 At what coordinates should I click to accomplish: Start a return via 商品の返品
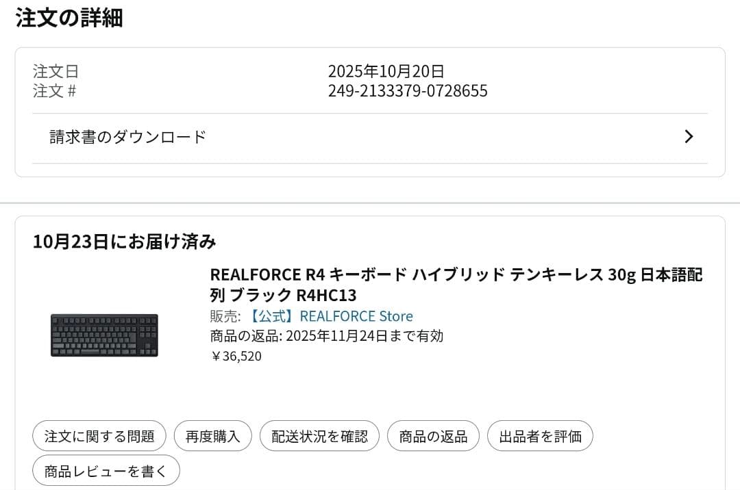point(433,435)
